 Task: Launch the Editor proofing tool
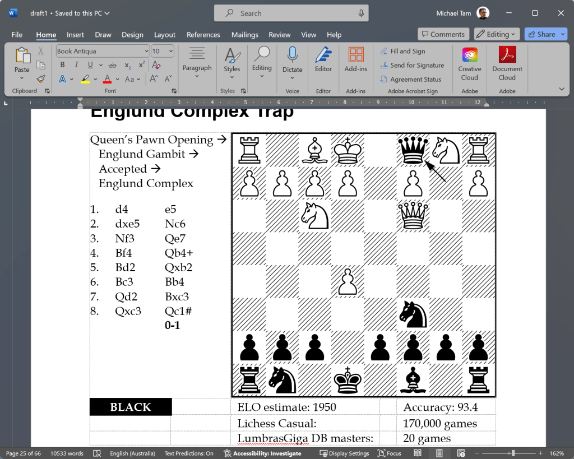tap(323, 62)
